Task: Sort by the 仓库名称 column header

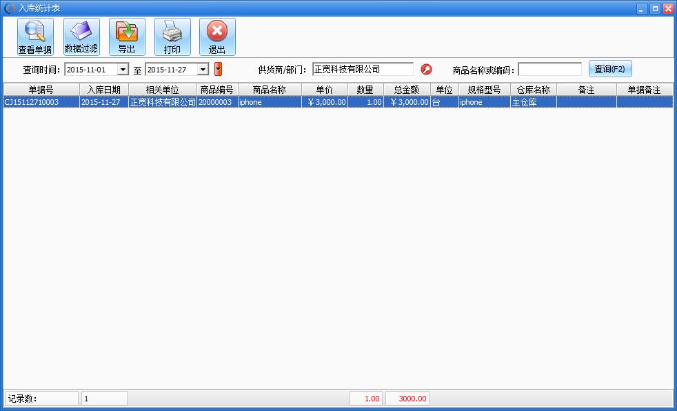Action: click(533, 90)
